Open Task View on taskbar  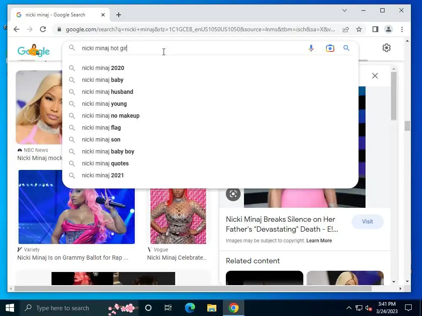coord(168,308)
